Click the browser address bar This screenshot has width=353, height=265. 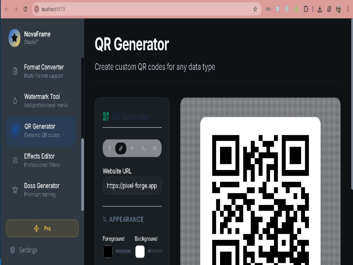[146, 9]
